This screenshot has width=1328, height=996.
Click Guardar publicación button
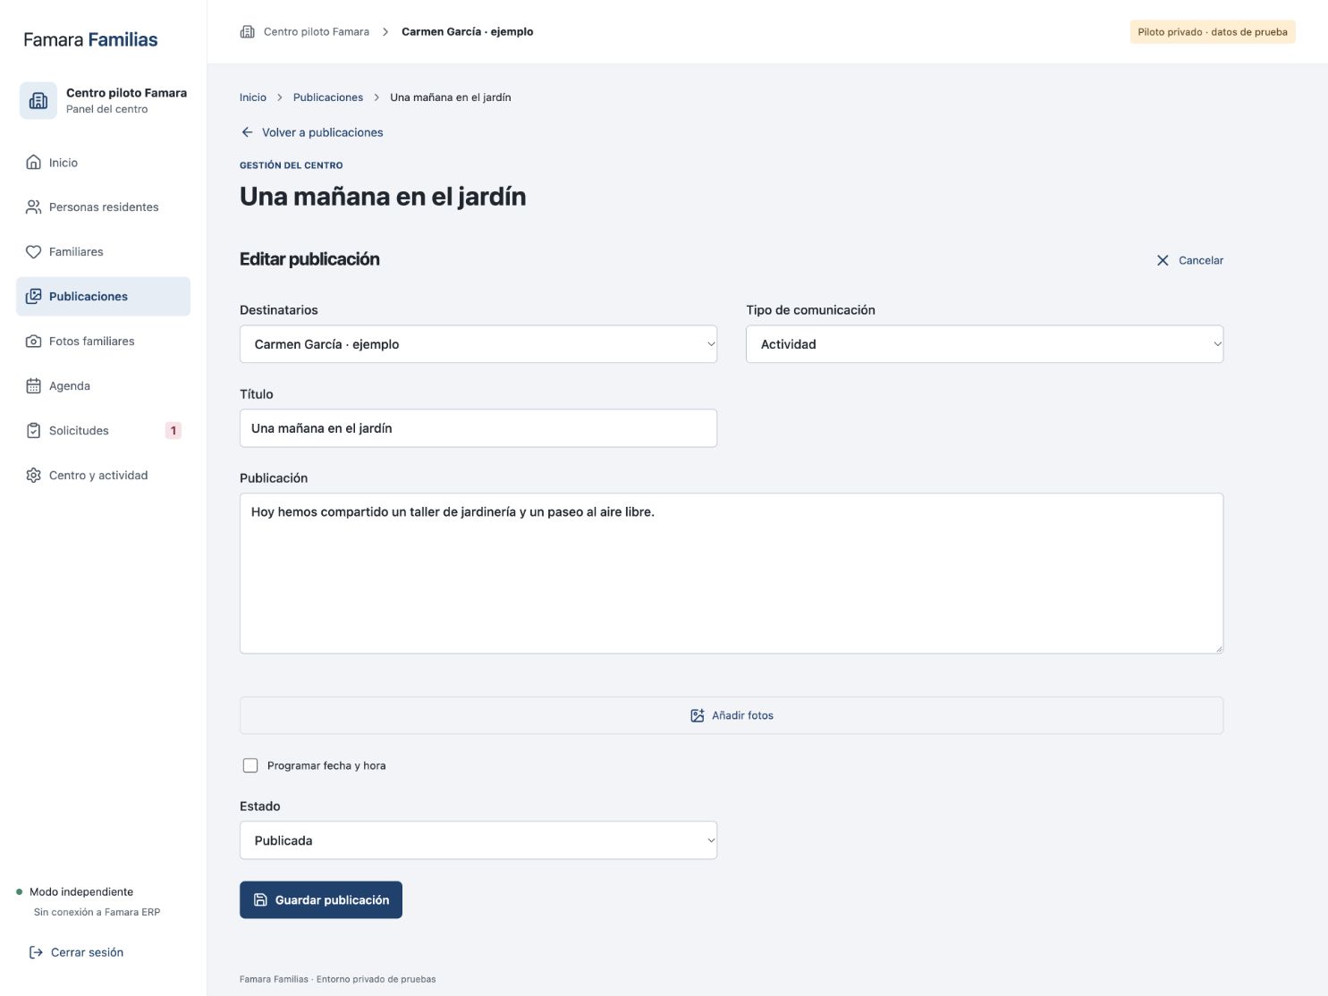pos(321,899)
